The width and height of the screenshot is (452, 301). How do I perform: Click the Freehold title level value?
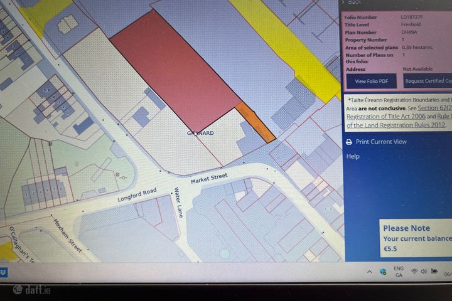(411, 24)
